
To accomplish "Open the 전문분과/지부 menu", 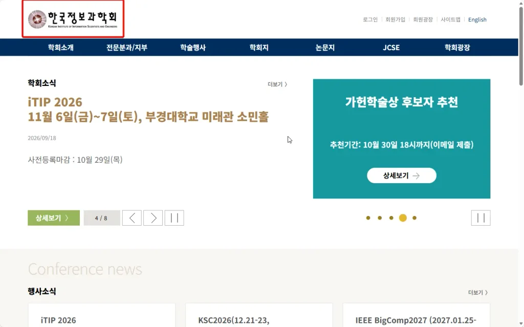I will pyautogui.click(x=127, y=48).
